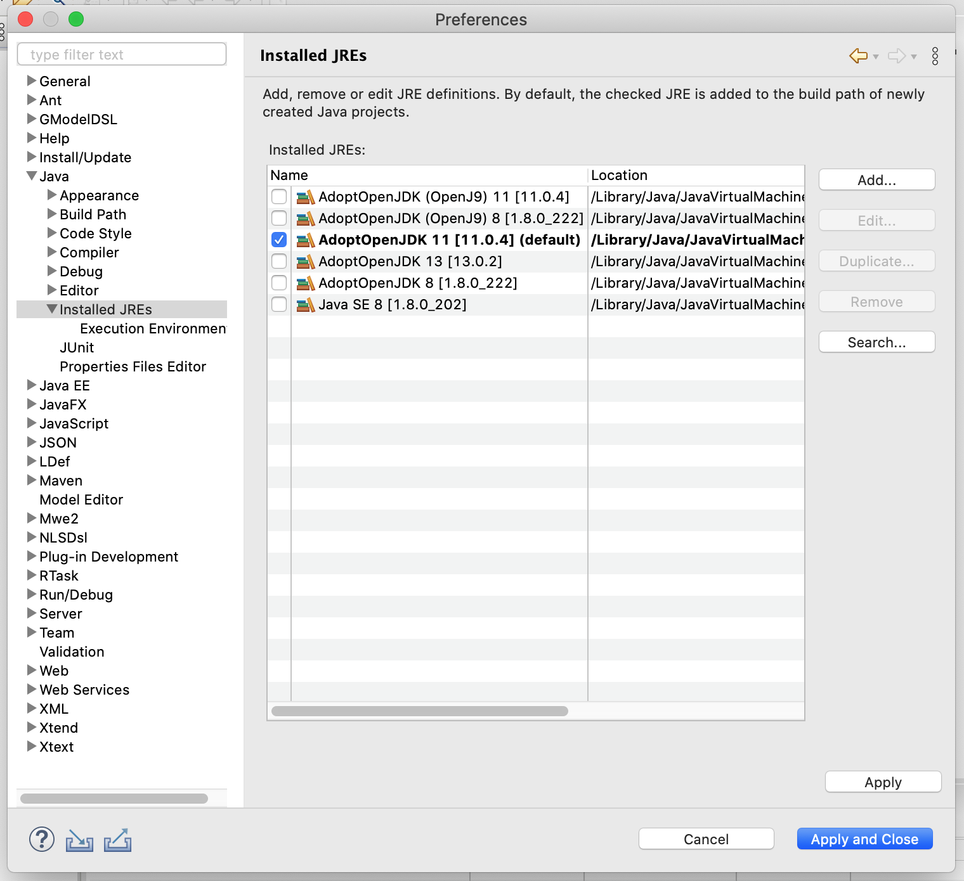Select the JUnit preferences page
Image resolution: width=964 pixels, height=881 pixels.
point(77,347)
